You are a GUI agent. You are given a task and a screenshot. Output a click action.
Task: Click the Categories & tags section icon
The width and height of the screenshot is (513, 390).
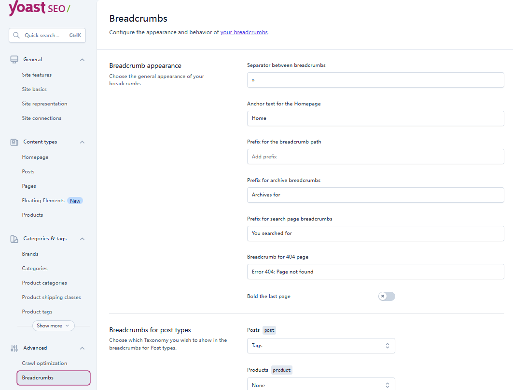tap(14, 239)
